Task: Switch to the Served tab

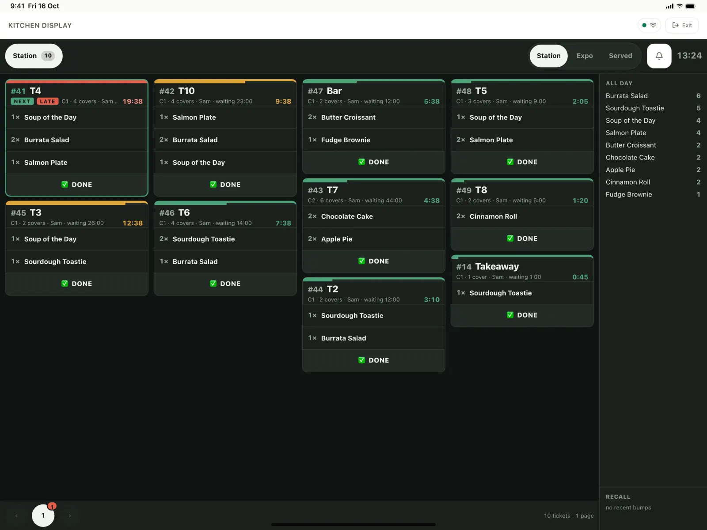Action: pyautogui.click(x=620, y=56)
